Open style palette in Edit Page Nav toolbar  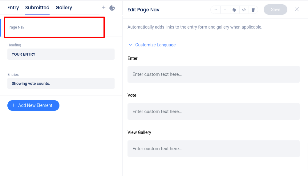coord(234,10)
